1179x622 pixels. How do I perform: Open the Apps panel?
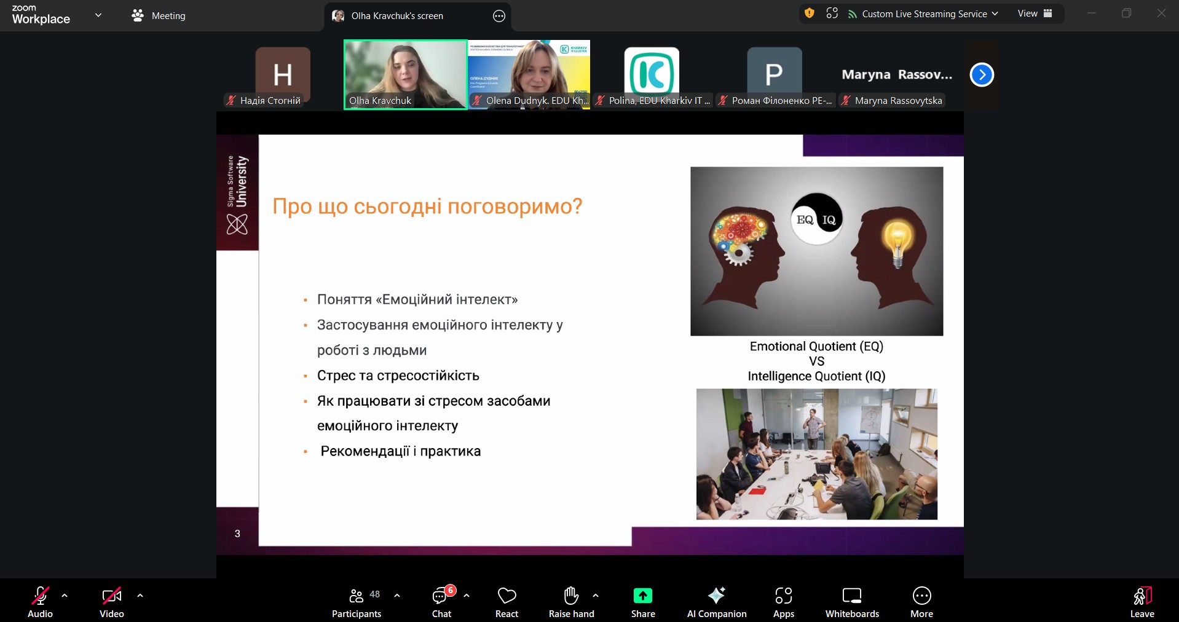pos(783,602)
